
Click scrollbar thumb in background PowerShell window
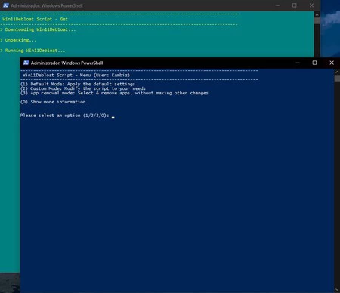tap(317, 20)
